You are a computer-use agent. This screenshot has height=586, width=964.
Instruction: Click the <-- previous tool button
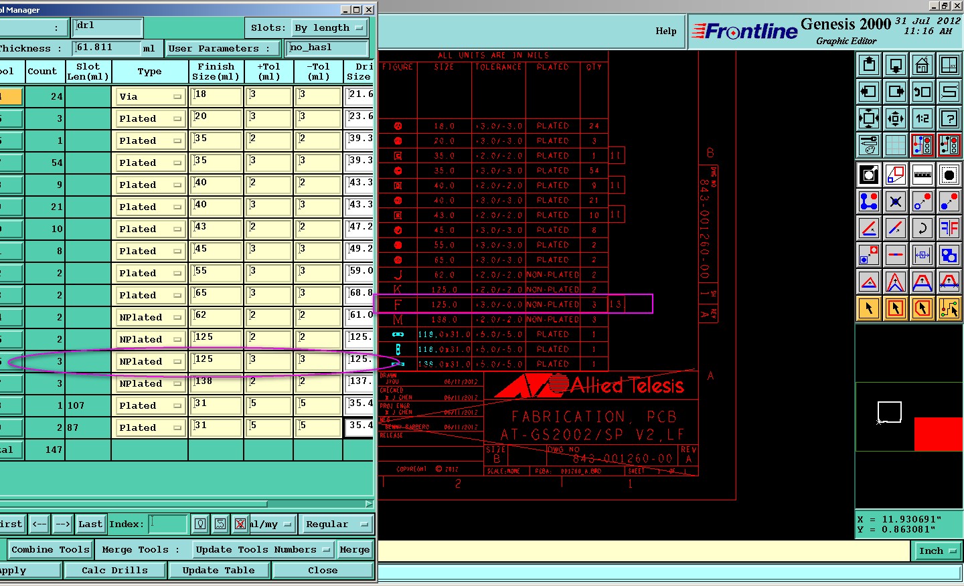click(39, 524)
